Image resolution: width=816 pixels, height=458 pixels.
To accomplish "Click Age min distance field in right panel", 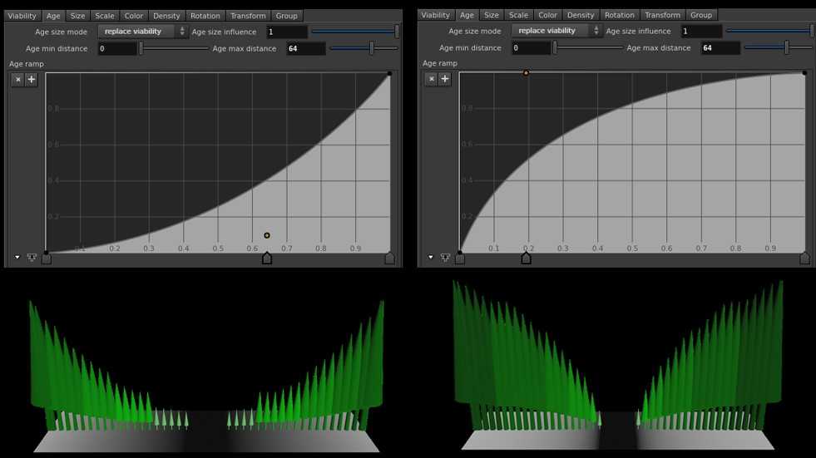I will pyautogui.click(x=532, y=48).
